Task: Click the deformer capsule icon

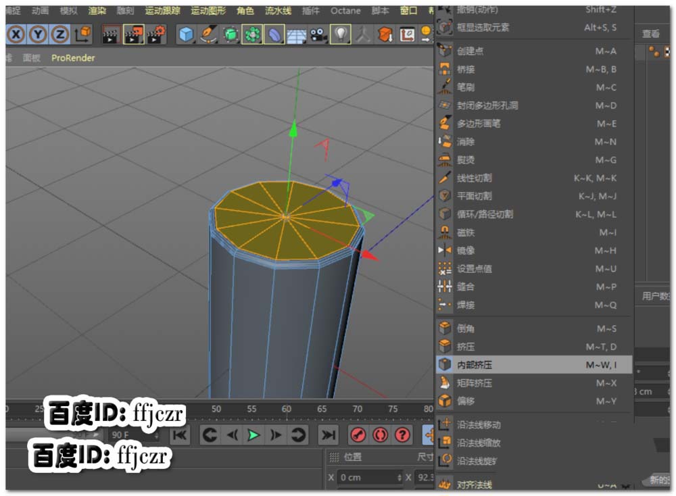Action: coord(274,34)
